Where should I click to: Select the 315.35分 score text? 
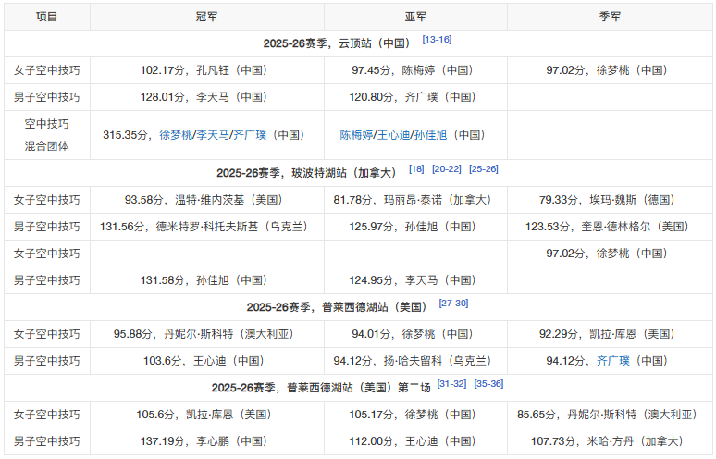pyautogui.click(x=125, y=135)
